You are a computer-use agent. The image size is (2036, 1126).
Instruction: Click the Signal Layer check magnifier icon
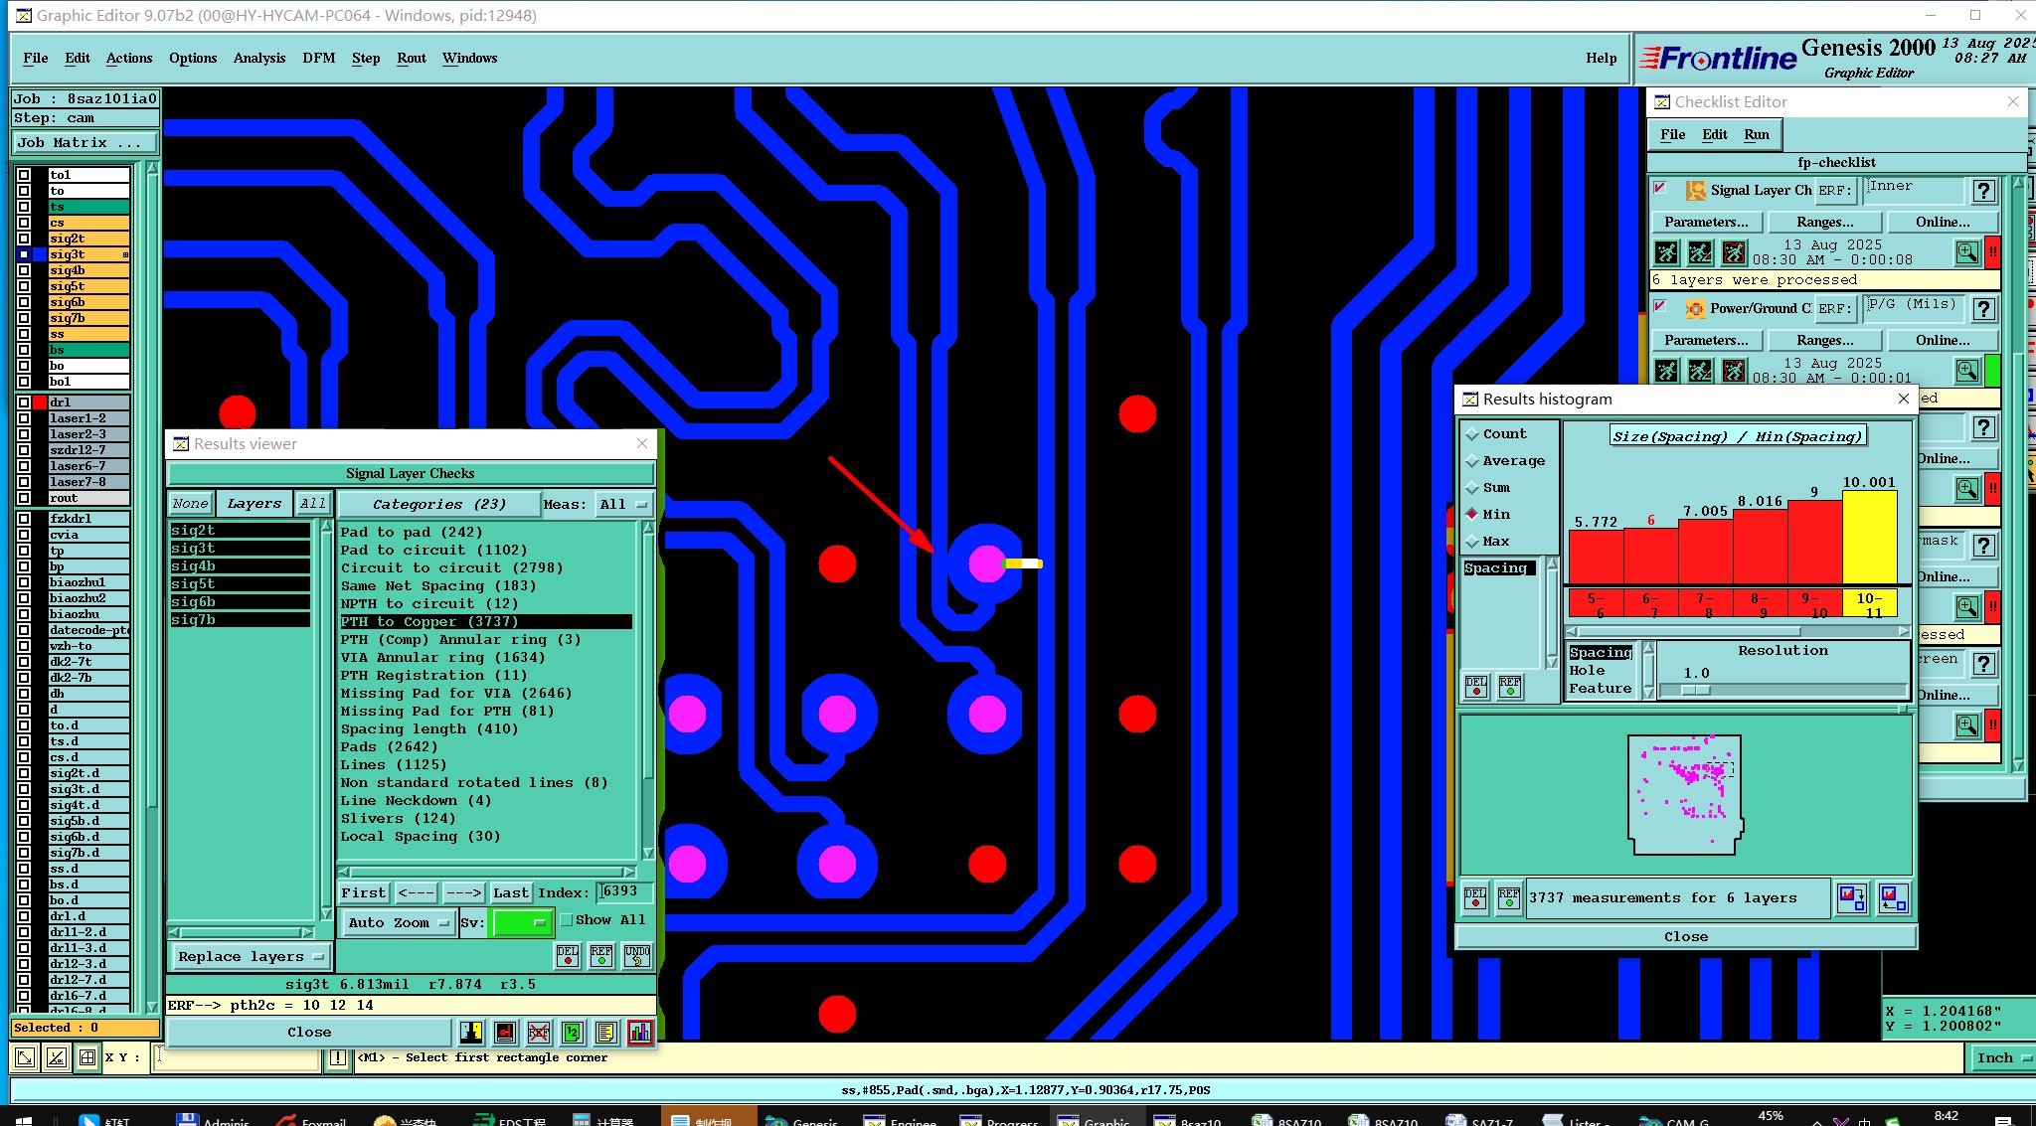pos(1966,252)
